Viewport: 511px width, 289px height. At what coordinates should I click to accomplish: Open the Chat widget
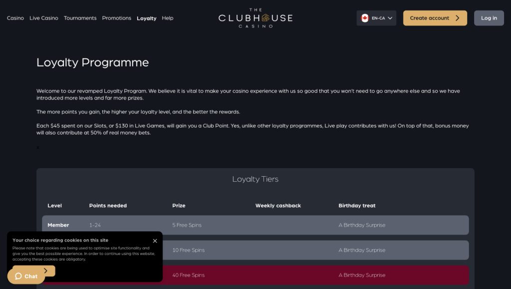click(x=26, y=277)
